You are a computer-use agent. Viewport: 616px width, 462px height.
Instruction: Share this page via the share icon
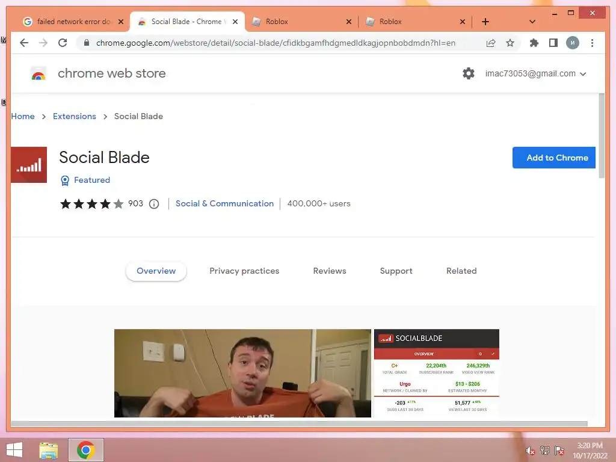click(491, 43)
